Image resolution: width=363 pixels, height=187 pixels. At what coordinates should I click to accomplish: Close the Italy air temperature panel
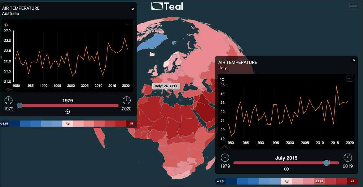pyautogui.click(x=354, y=60)
